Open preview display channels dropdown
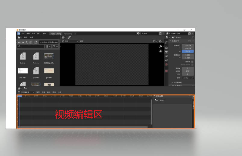The height and width of the screenshot is (156, 242). (x=155, y=41)
